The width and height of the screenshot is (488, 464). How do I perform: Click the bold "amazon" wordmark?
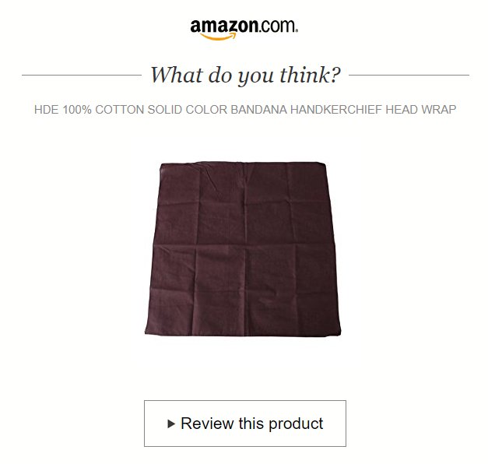224,26
